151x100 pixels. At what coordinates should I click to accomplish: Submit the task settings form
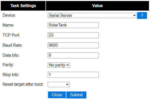tap(76, 95)
